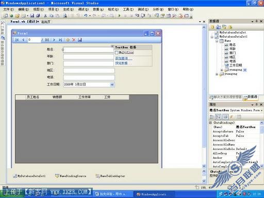Click the Copy icon in toolbar
Image resolution: width=264 pixels, height=198 pixels.
pos(51,16)
